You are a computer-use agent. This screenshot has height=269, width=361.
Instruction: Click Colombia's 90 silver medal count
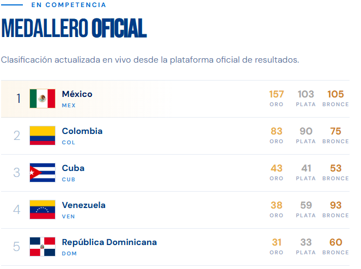coord(306,131)
